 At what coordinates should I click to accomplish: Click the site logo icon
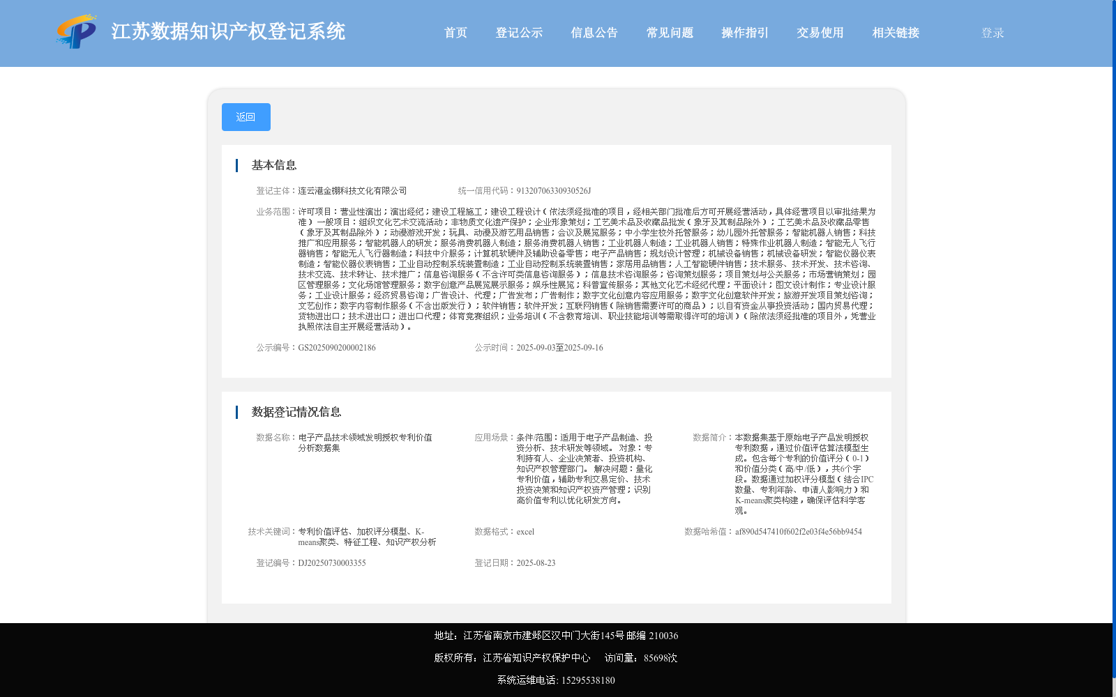tap(76, 31)
